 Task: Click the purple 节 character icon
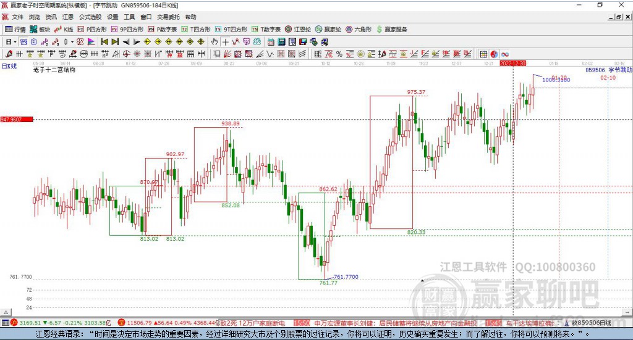247,42
